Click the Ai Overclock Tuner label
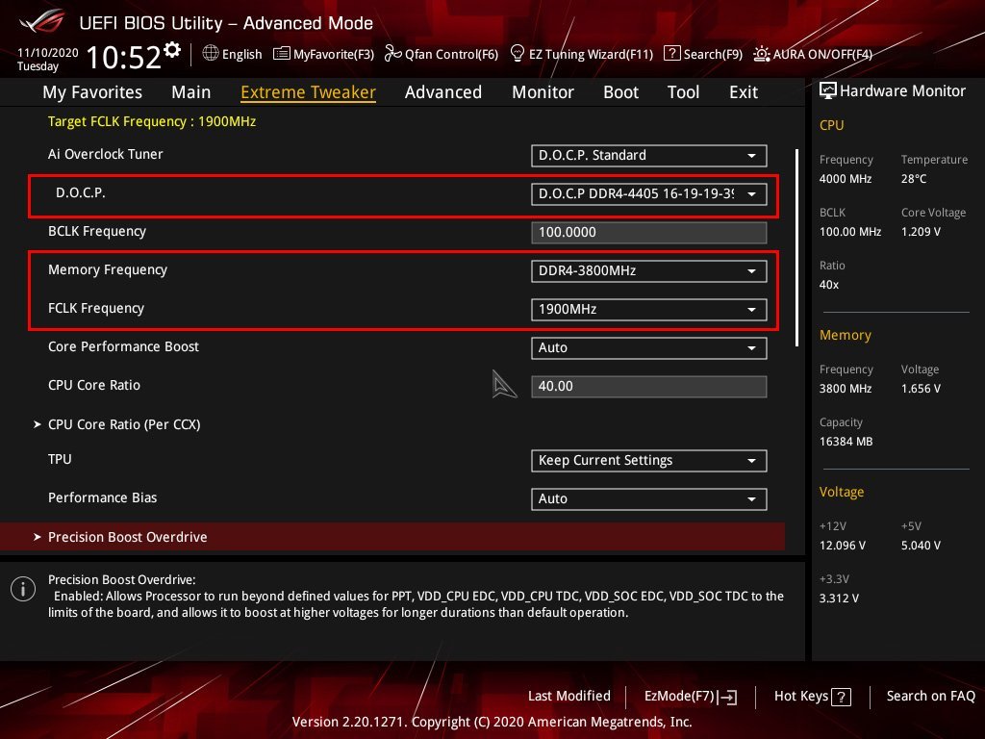 click(106, 154)
